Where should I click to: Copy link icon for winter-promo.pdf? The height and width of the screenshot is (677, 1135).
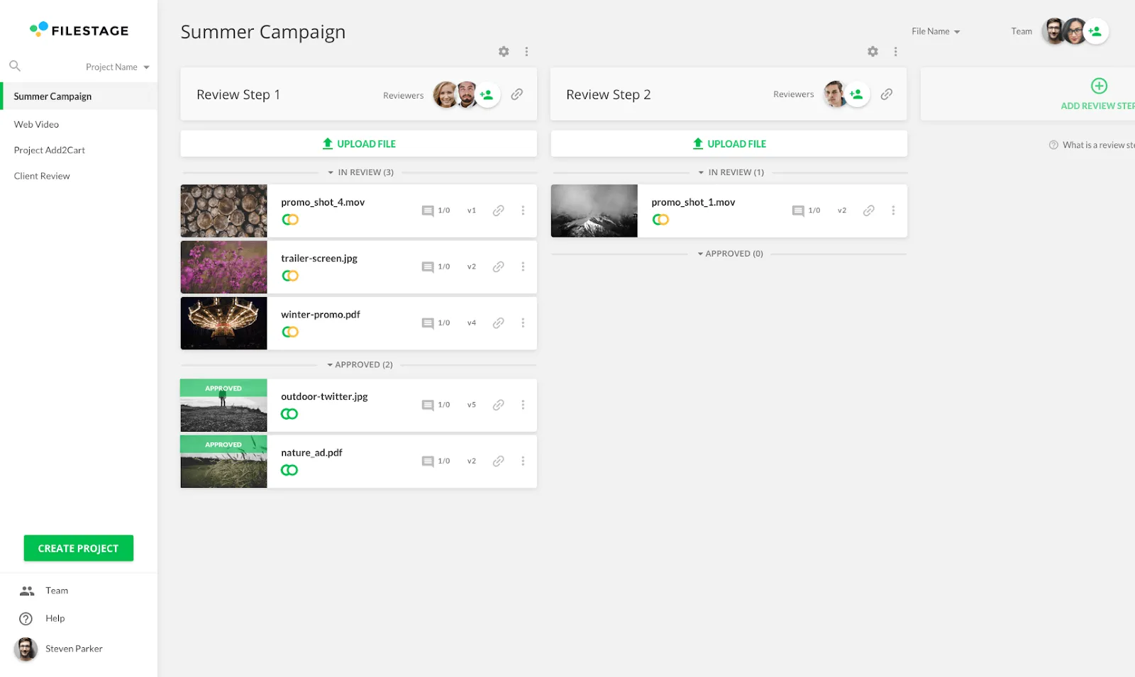click(499, 323)
